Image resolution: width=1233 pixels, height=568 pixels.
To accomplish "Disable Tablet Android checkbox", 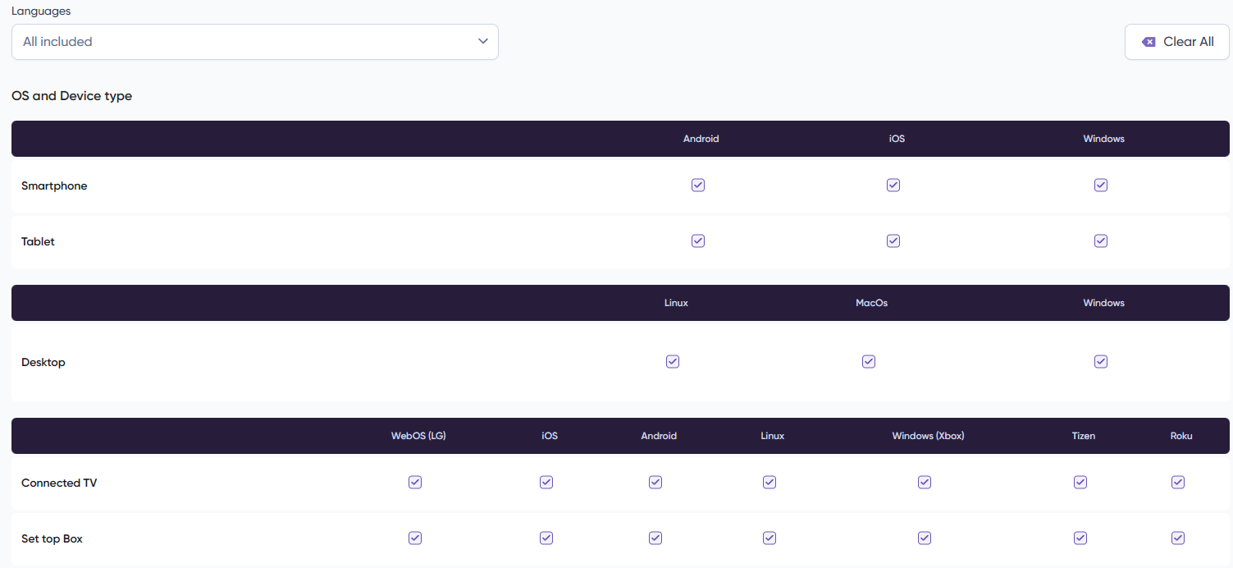I will (698, 241).
